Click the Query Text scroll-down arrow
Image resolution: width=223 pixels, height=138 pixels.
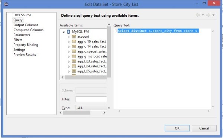pos(213,107)
